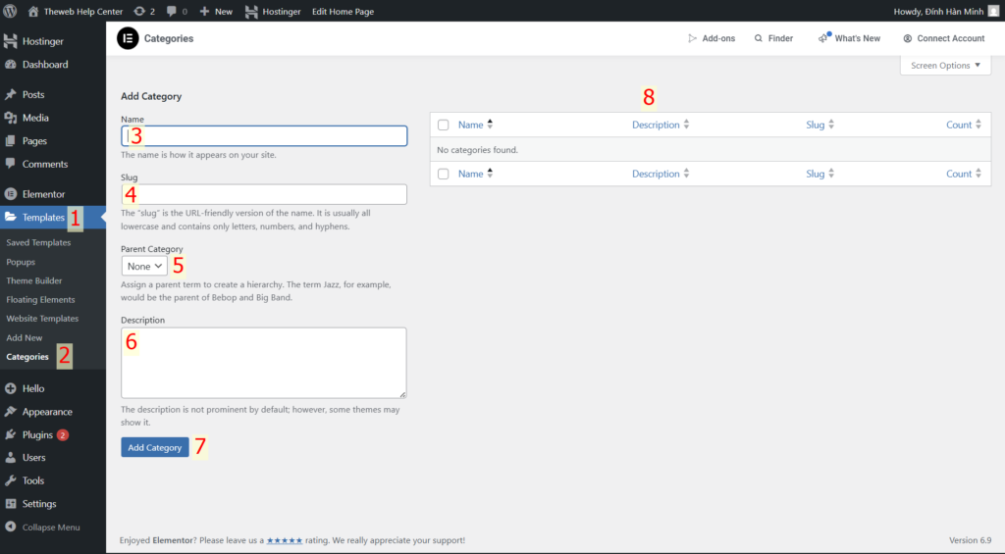Go to Saved Templates in sidebar

click(38, 242)
